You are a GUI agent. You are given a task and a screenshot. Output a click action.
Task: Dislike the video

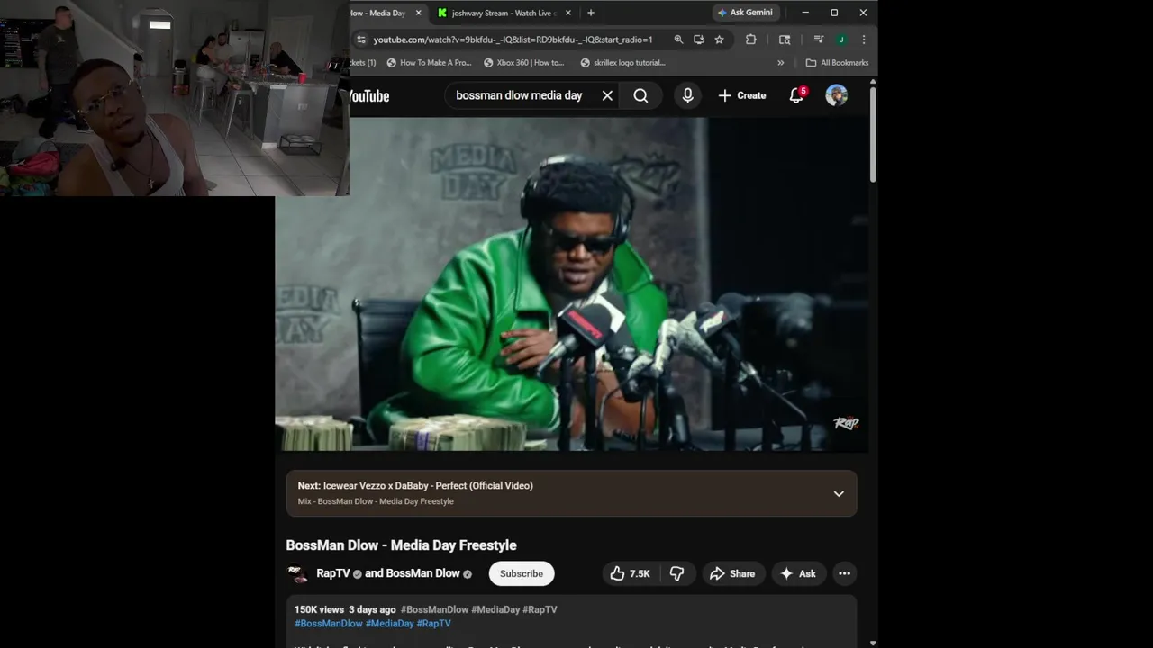(x=677, y=573)
